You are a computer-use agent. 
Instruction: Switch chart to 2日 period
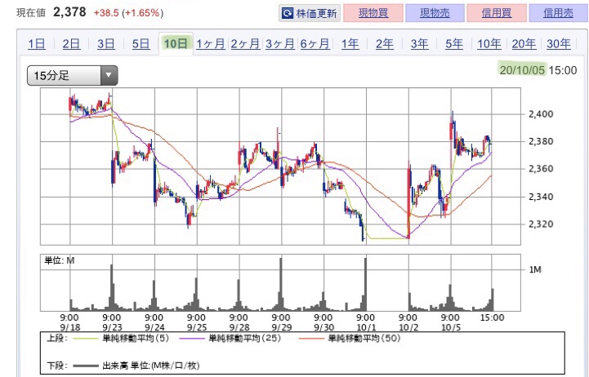pos(71,44)
